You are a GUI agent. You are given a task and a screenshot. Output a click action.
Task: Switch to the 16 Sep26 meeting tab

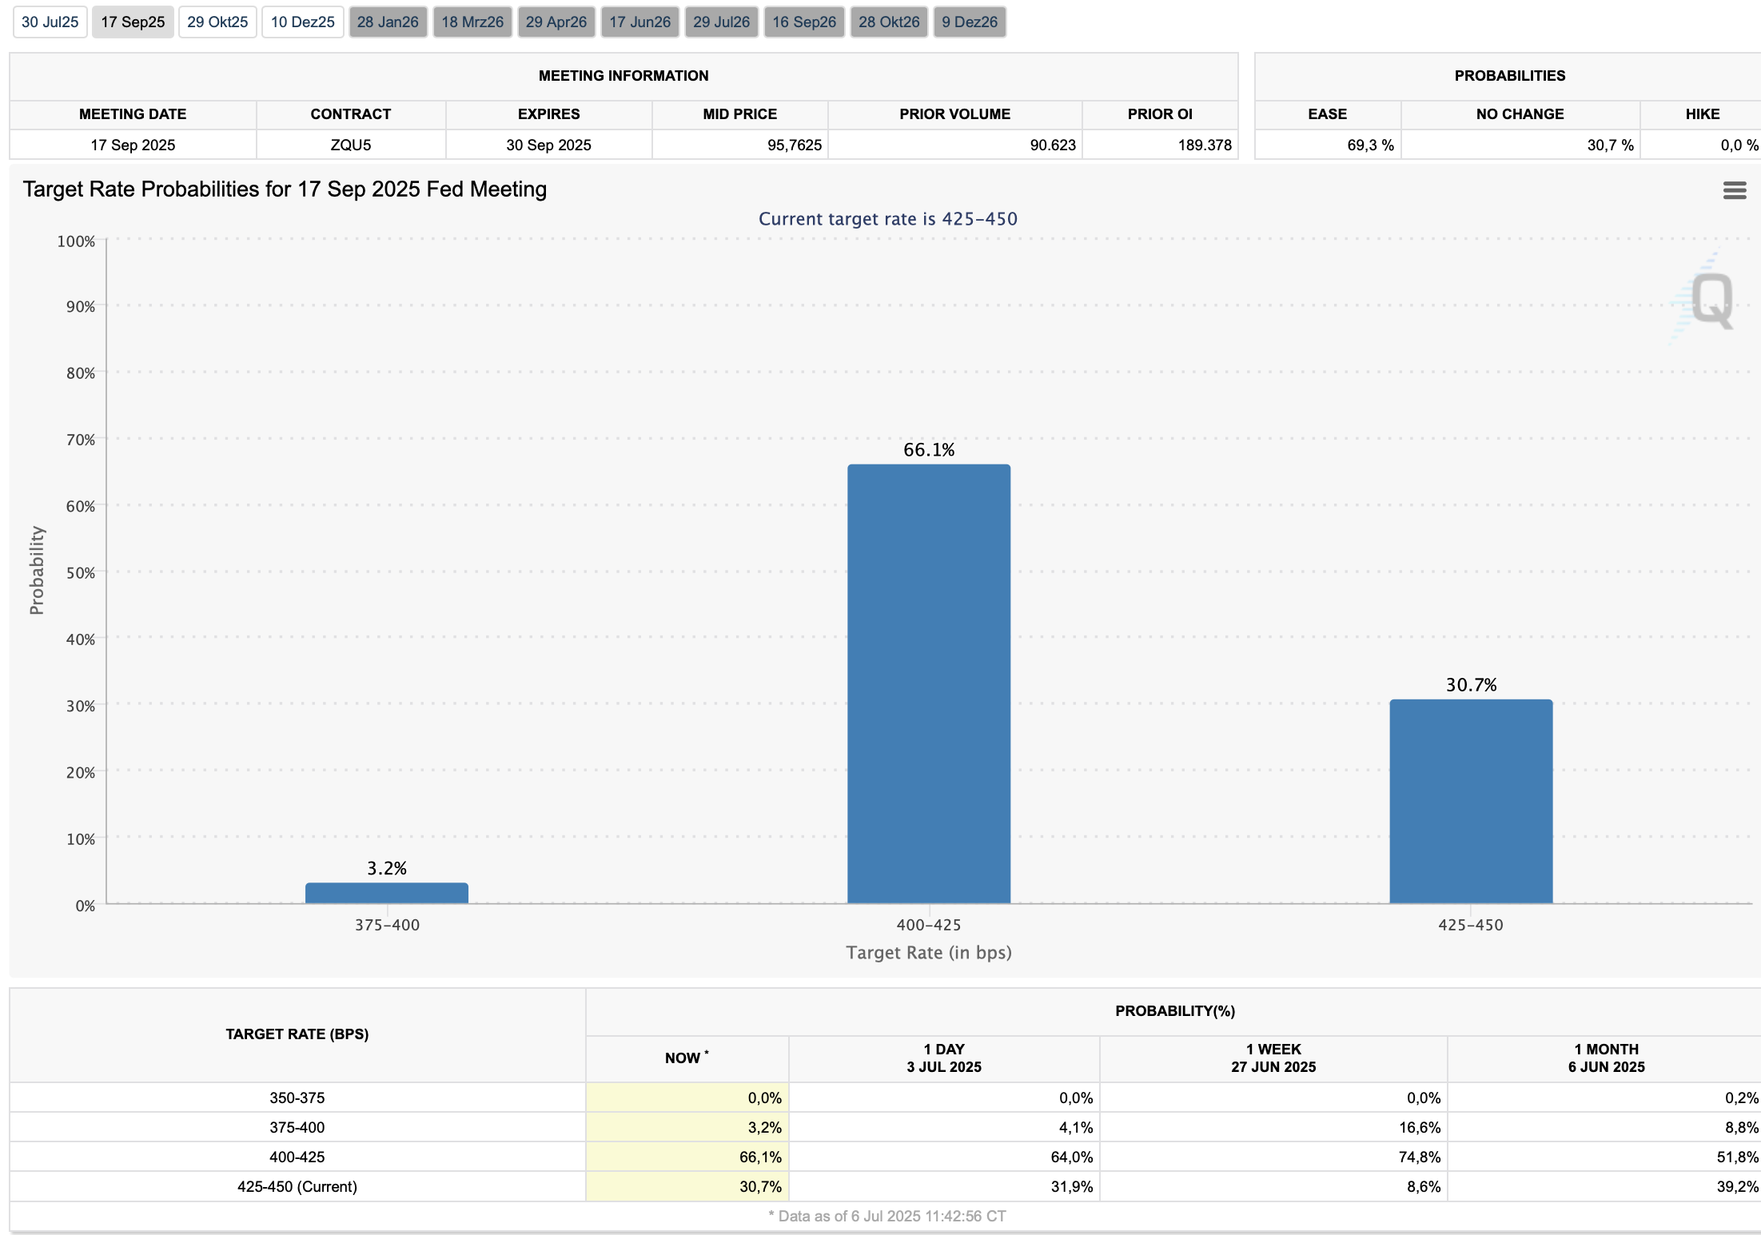pos(804,22)
